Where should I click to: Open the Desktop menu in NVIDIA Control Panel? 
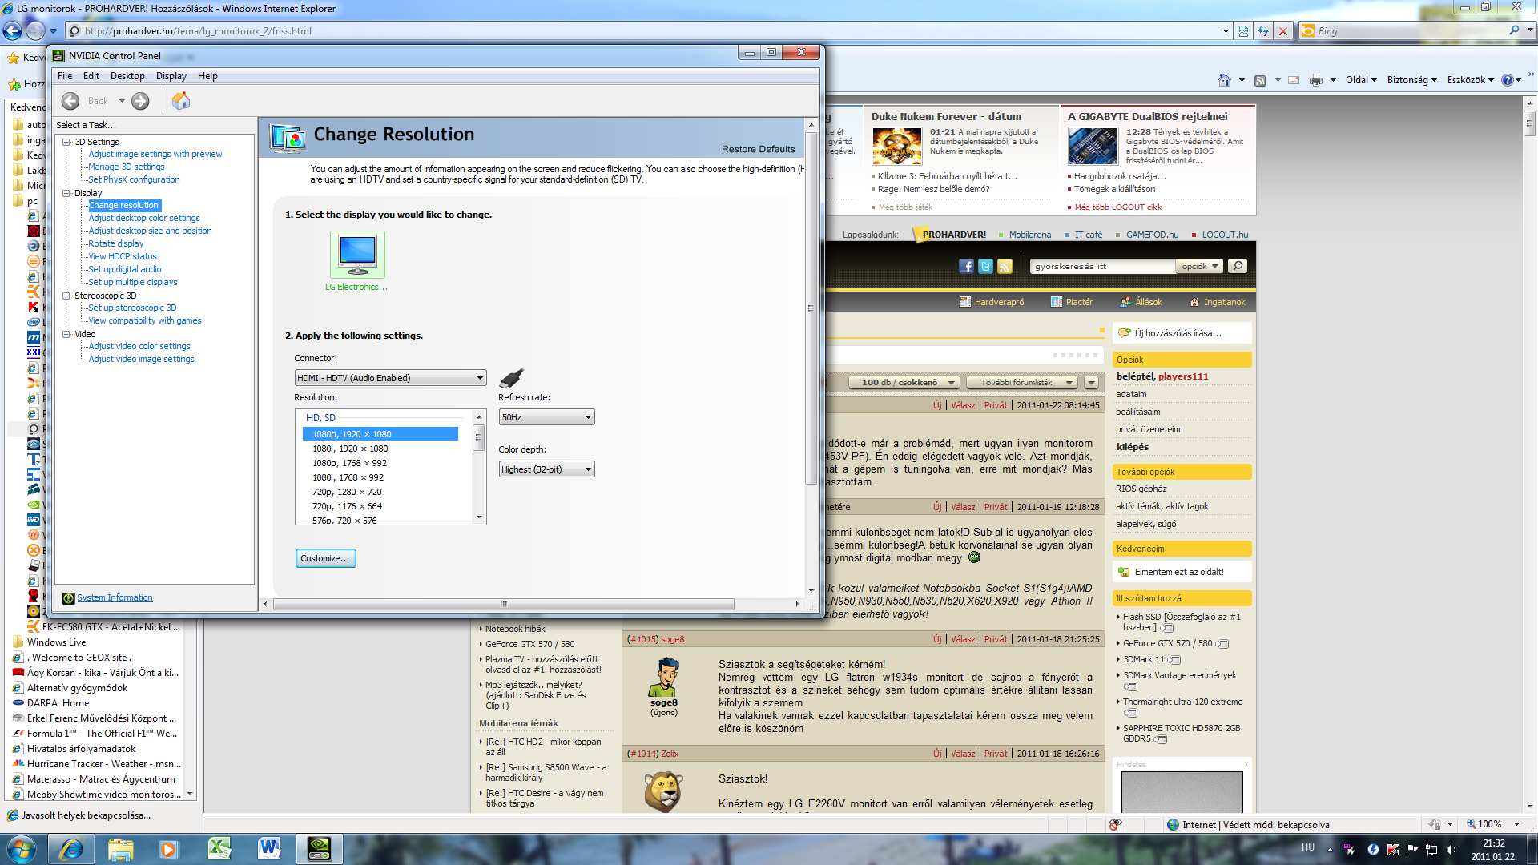click(x=127, y=76)
